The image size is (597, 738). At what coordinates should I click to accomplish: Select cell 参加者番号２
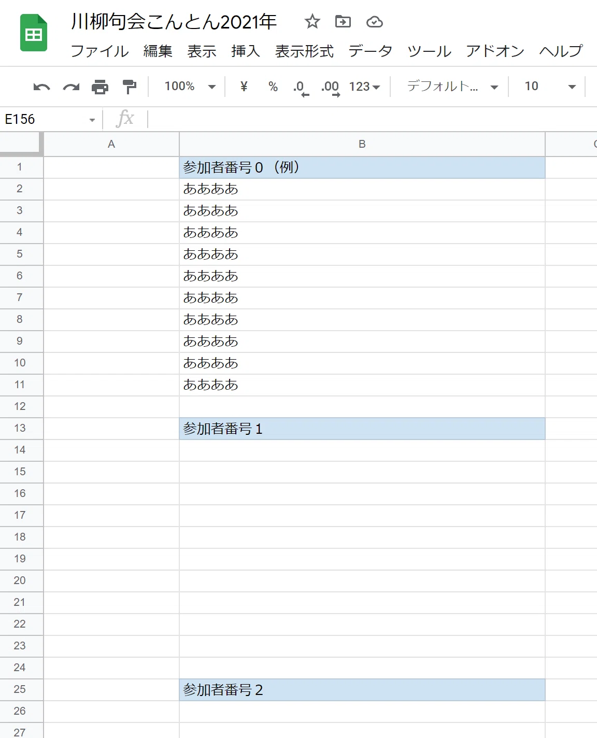pos(362,690)
